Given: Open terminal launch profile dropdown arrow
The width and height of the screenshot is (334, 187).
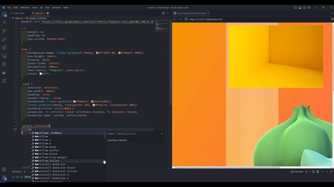Looking at the screenshot, I should (x=309, y=171).
